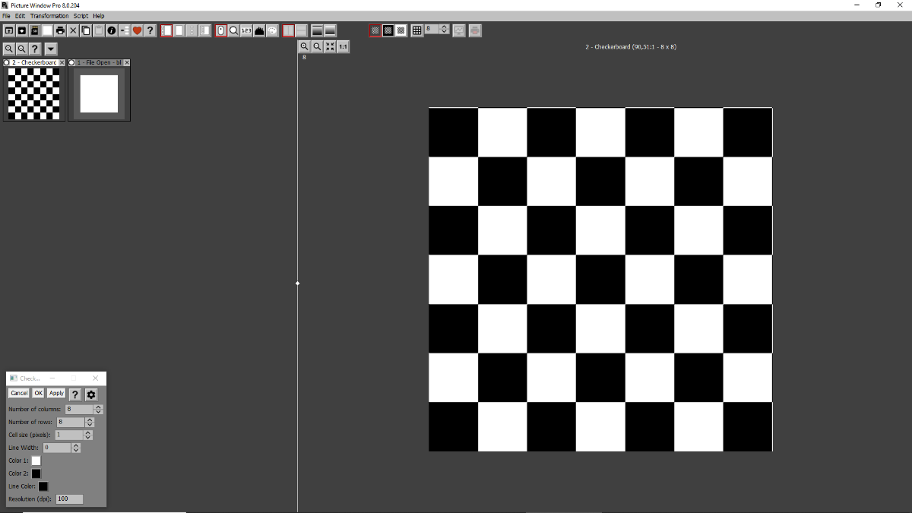Expand the dropdown arrow in the thumbnail toolbar

[50, 49]
